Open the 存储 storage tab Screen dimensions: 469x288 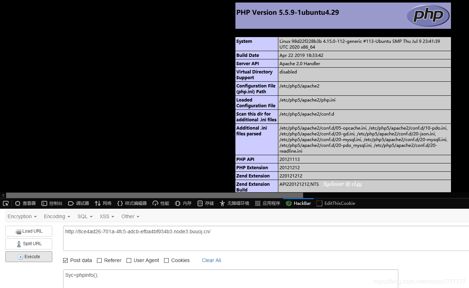point(205,203)
